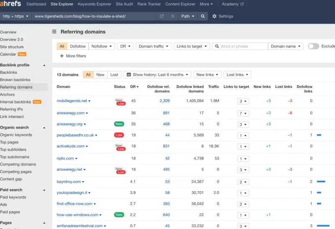335x229 pixels.
Task: Click the New Lost badge on activekyds.com
Action: pos(120,147)
